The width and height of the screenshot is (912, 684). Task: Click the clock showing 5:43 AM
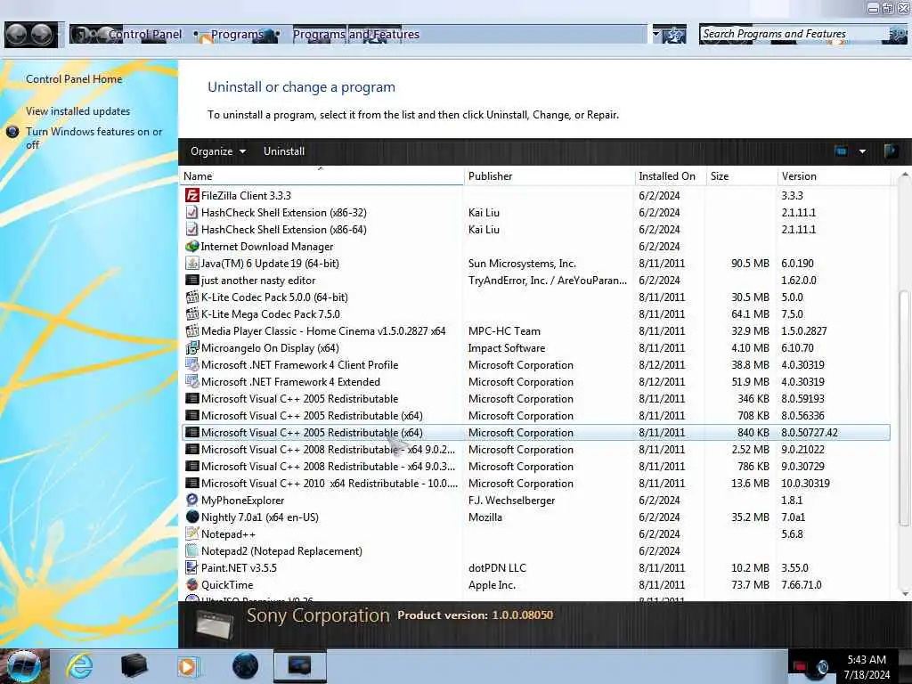point(867,660)
